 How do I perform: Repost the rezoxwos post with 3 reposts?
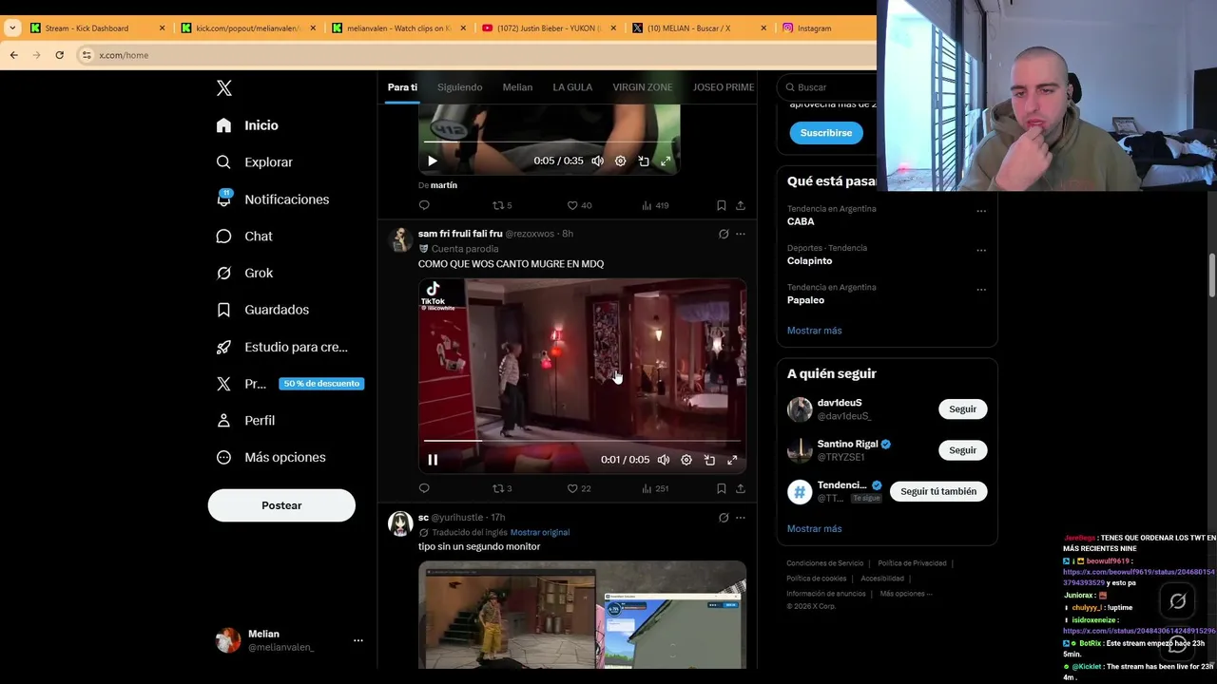pyautogui.click(x=501, y=488)
